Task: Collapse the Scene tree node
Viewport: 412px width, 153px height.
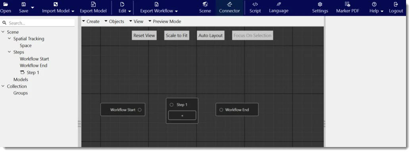Action: (x=3, y=32)
